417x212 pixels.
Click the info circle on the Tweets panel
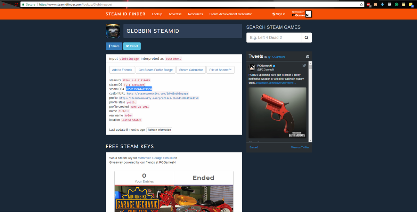[x=307, y=56]
